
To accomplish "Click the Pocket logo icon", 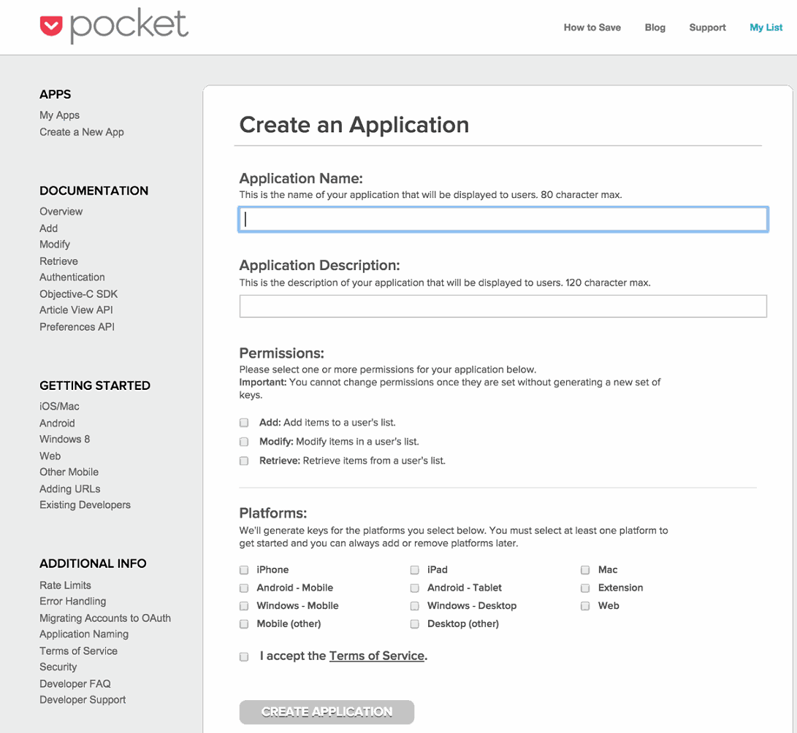I will pos(51,26).
